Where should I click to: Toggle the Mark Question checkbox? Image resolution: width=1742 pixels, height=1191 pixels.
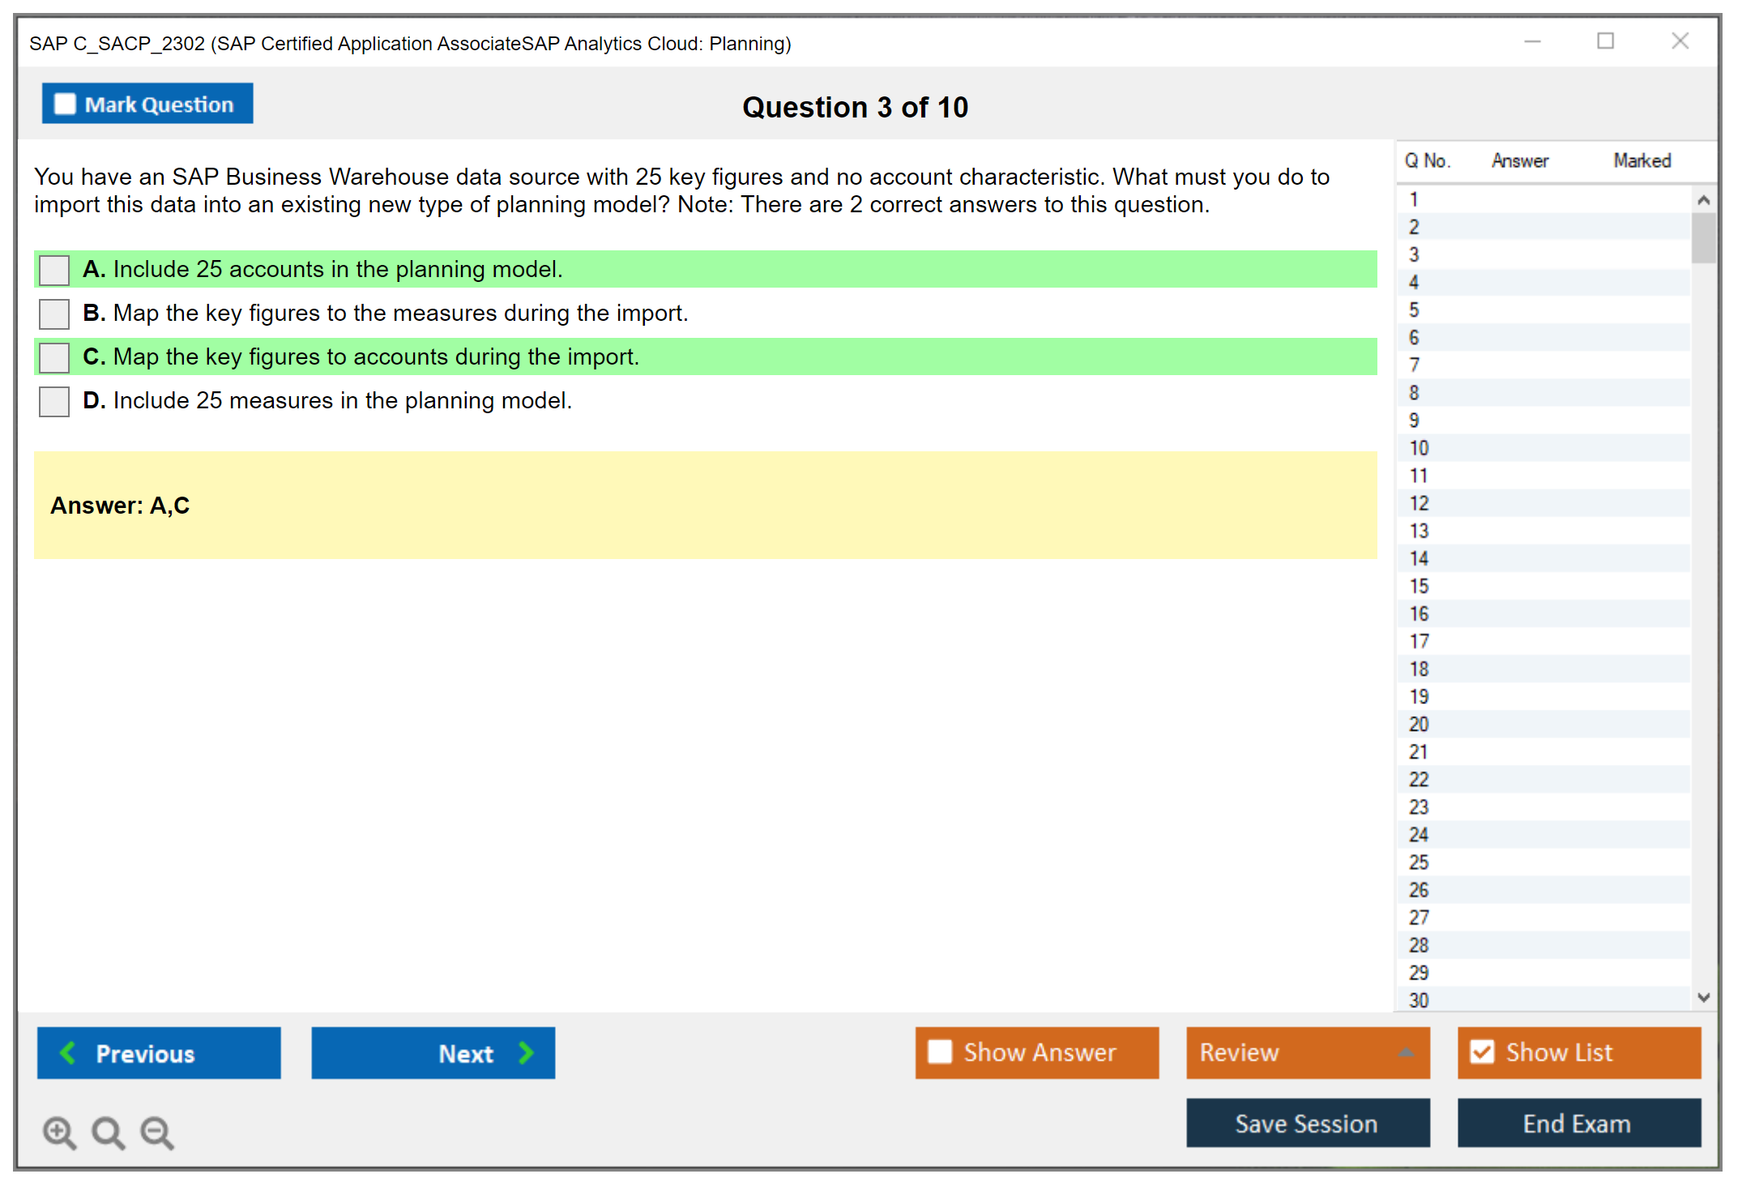tap(65, 104)
